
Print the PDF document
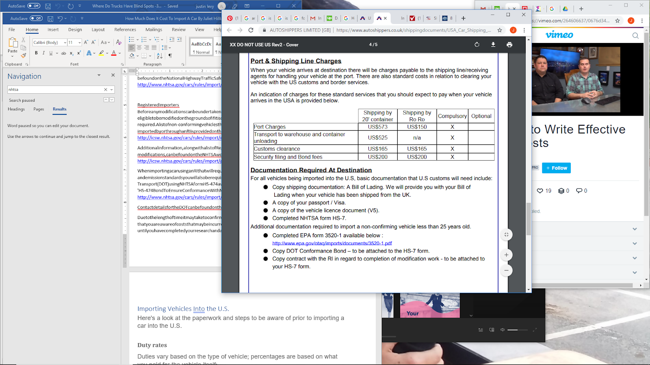[509, 45]
